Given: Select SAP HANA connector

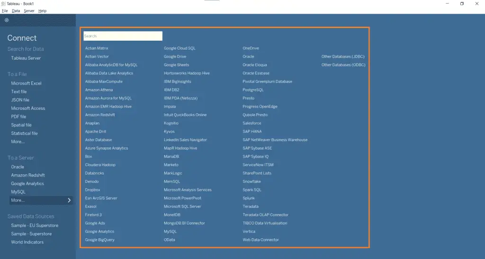Looking at the screenshot, I should coord(252,132).
